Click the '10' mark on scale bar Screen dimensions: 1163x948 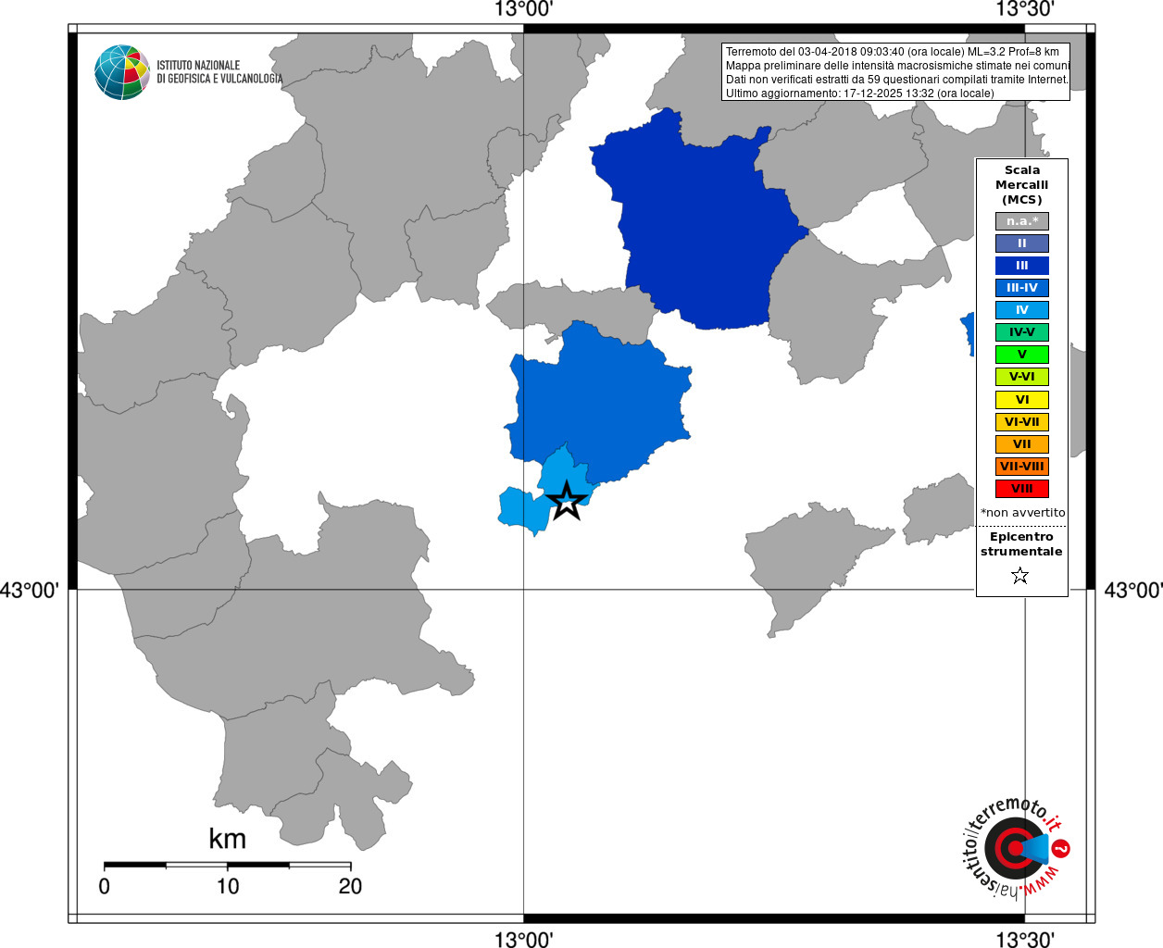tap(228, 886)
